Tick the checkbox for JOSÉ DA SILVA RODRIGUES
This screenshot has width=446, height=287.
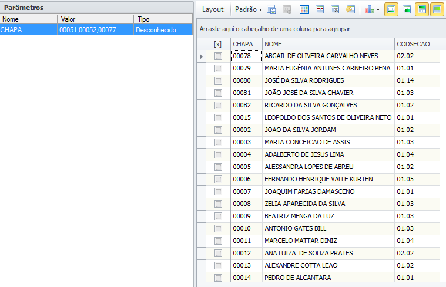pos(218,81)
